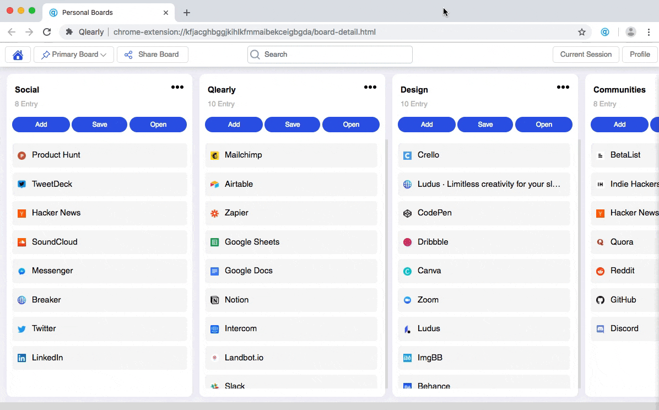Click the ImgBB favicon
This screenshot has width=659, height=410.
coord(408,358)
